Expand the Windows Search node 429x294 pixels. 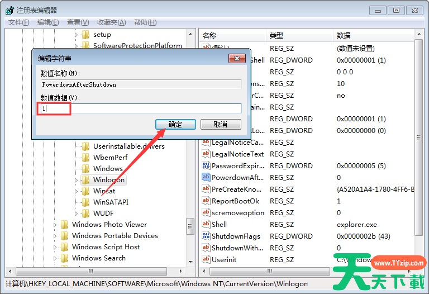click(55, 258)
